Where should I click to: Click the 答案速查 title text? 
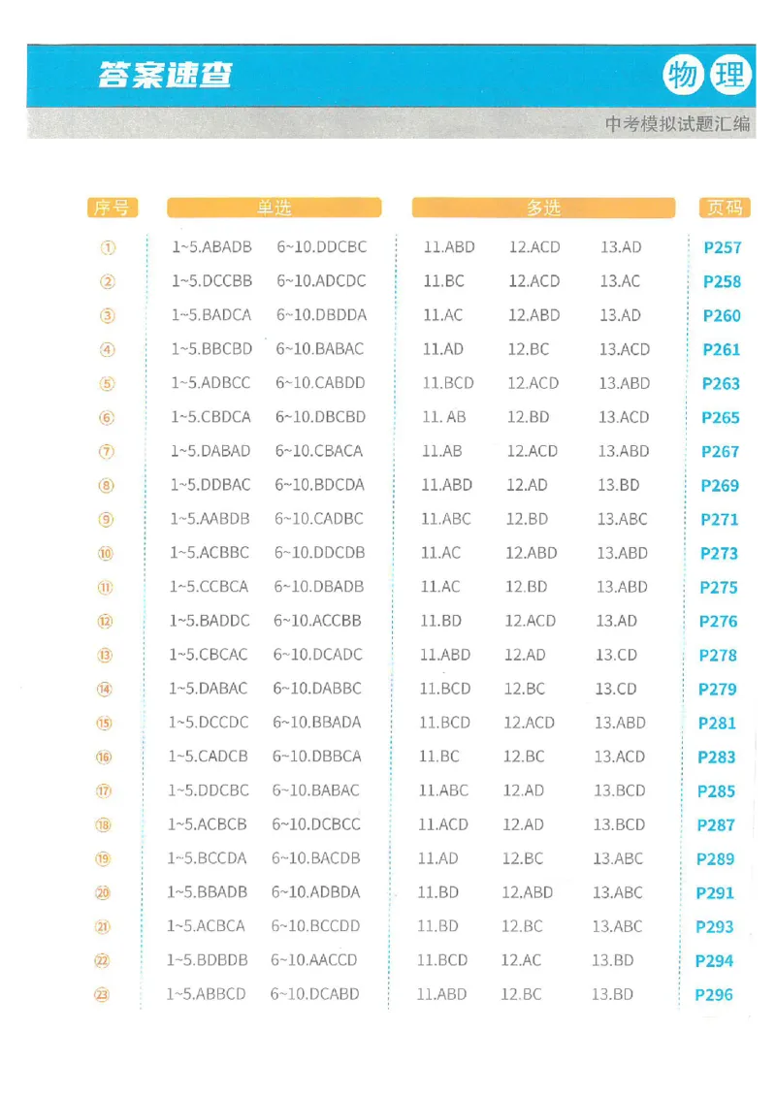tap(165, 75)
